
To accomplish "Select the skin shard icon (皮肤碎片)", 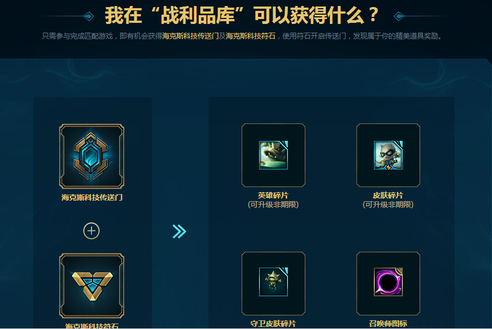I will 388,155.
